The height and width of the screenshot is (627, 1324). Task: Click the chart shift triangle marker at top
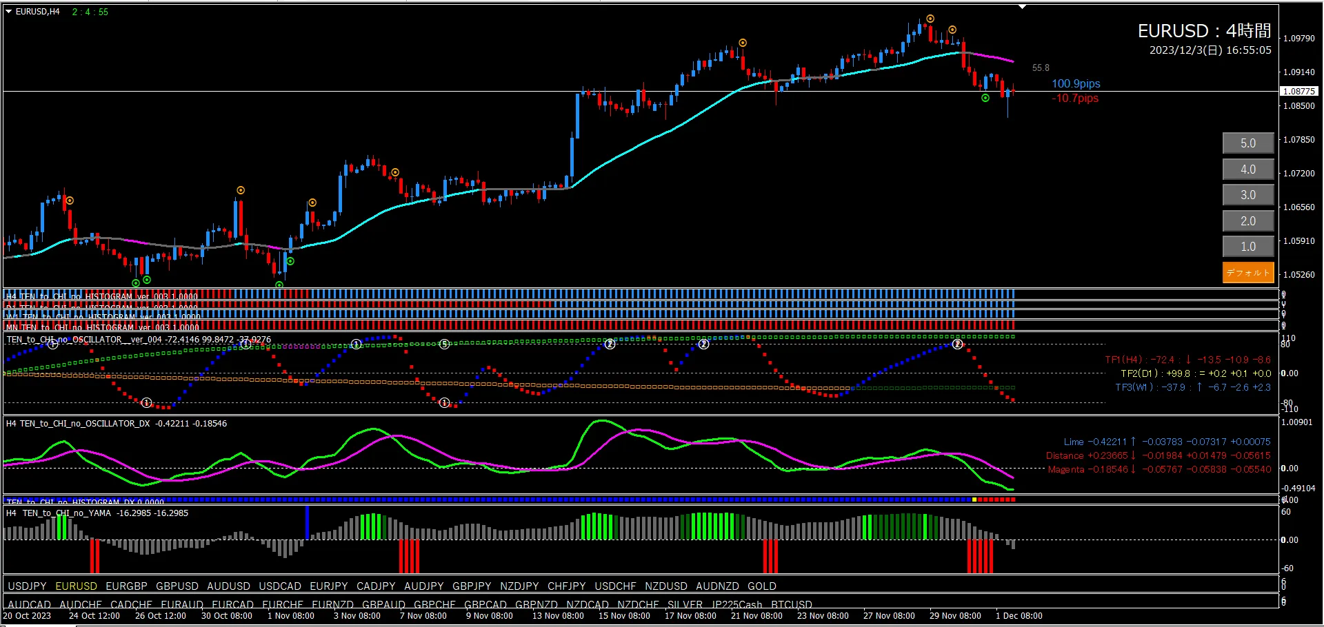pos(1023,7)
